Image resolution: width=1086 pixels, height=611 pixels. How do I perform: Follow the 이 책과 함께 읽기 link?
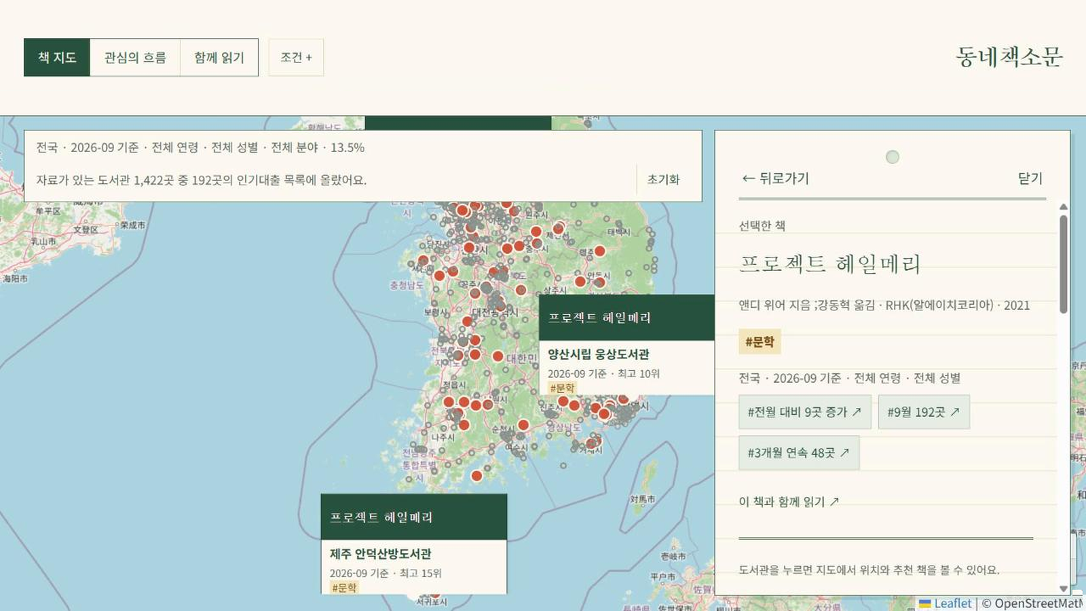point(789,502)
